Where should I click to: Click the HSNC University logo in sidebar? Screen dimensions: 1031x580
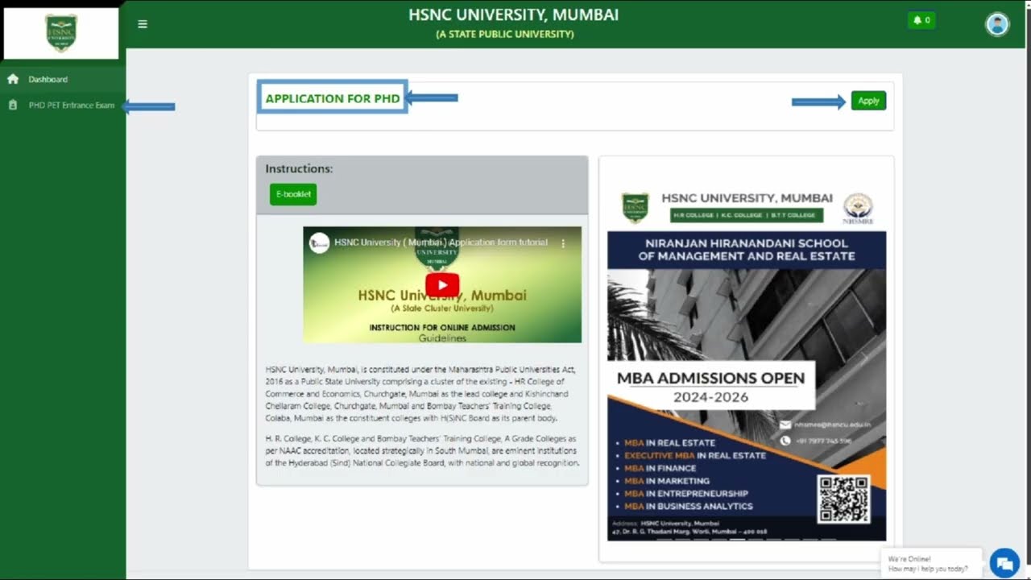tap(61, 33)
